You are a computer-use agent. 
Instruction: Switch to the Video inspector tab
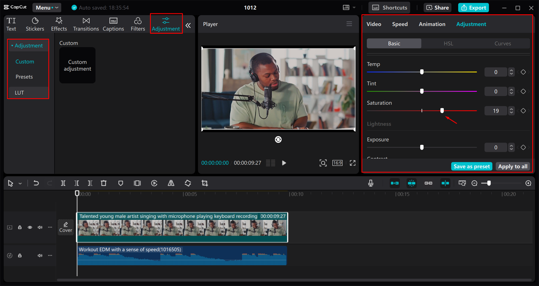coord(374,24)
